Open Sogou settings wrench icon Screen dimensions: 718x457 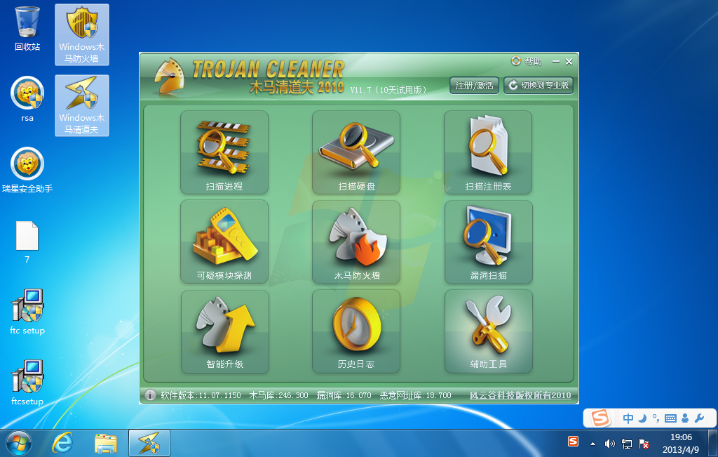coord(699,418)
